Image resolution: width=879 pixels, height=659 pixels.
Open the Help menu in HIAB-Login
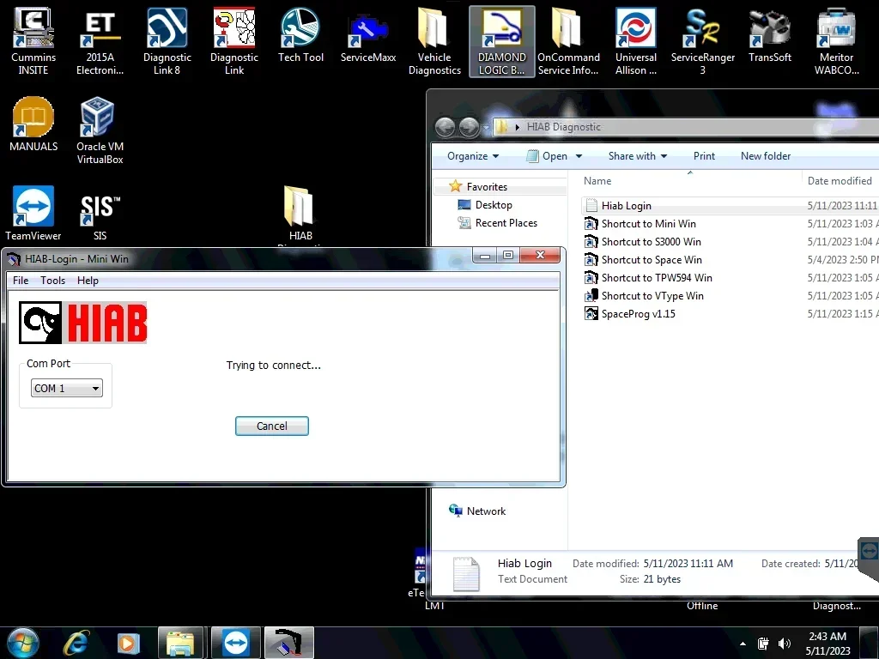[x=88, y=281]
